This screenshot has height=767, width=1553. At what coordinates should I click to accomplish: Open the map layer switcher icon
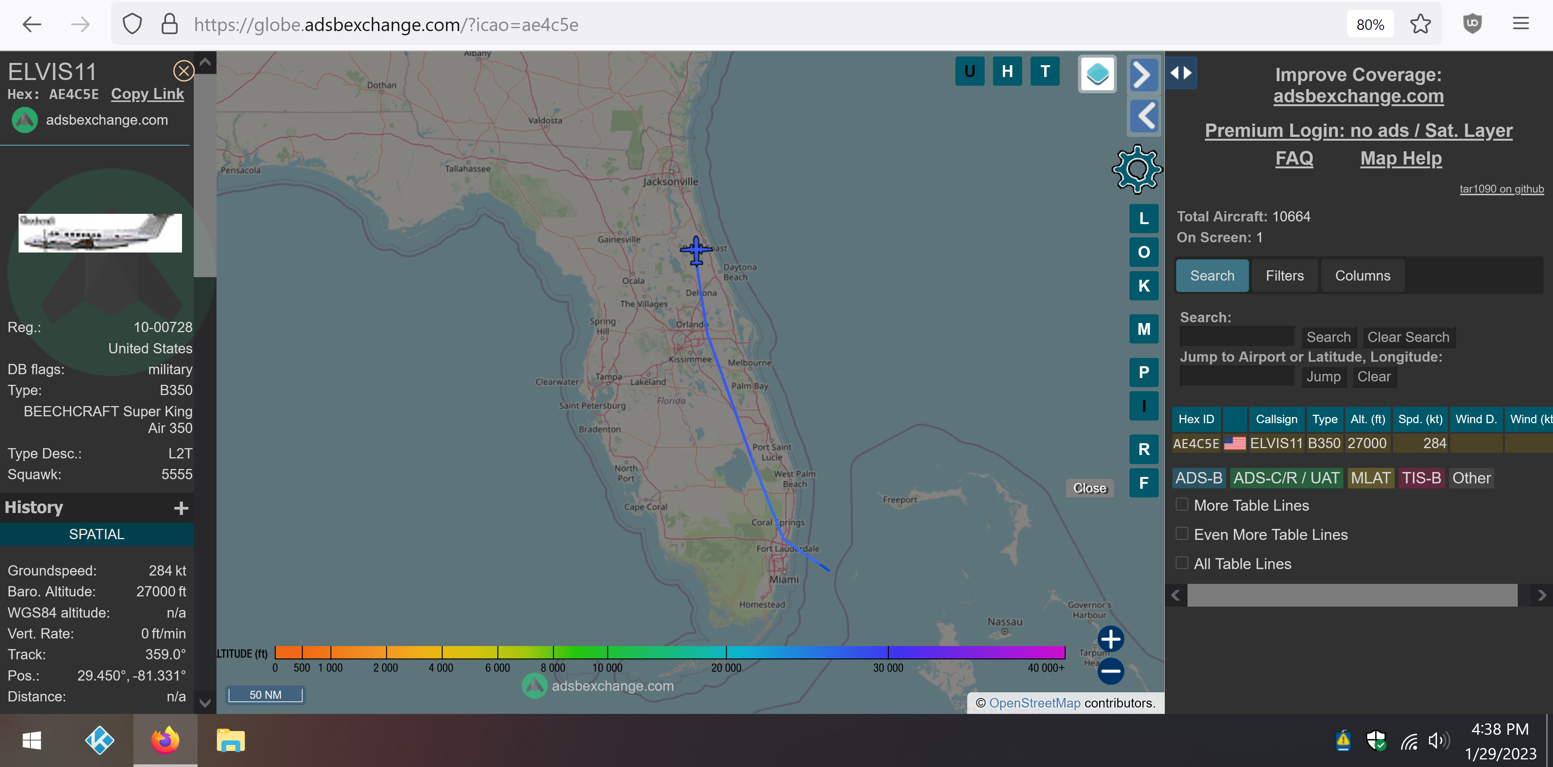[1097, 74]
